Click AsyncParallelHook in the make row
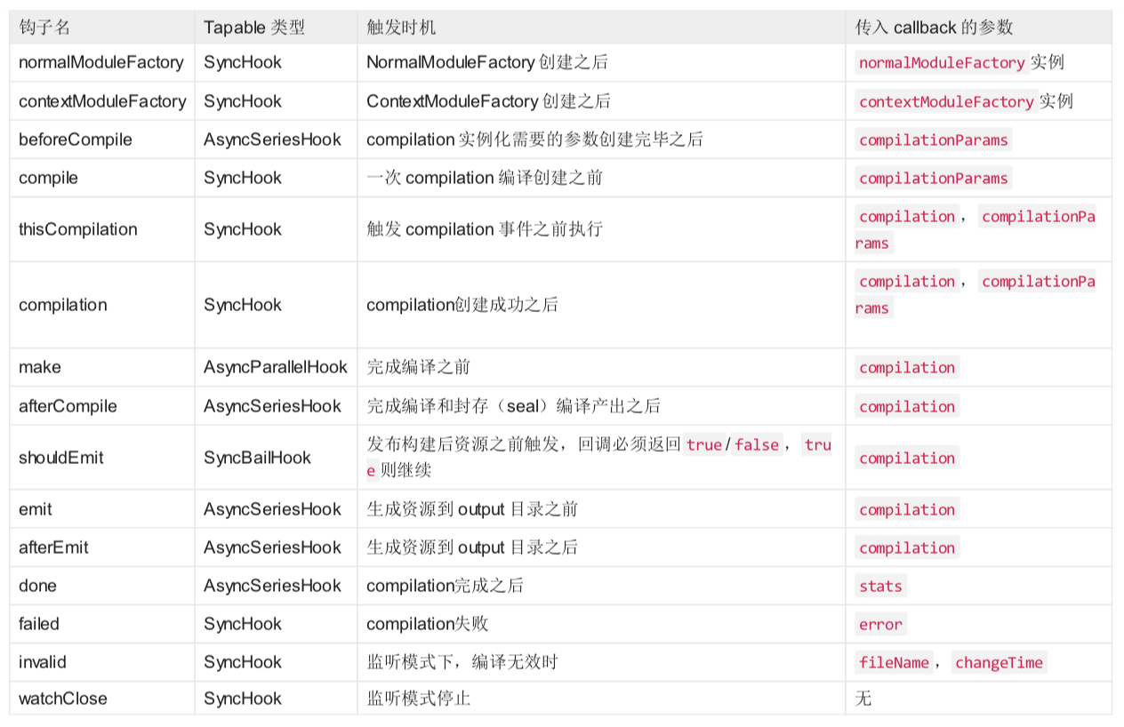 coord(276,367)
